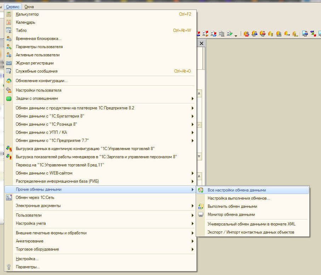The width and height of the screenshot is (321, 275).
Task: Close the panel with the X button
Action: (x=201, y=43)
